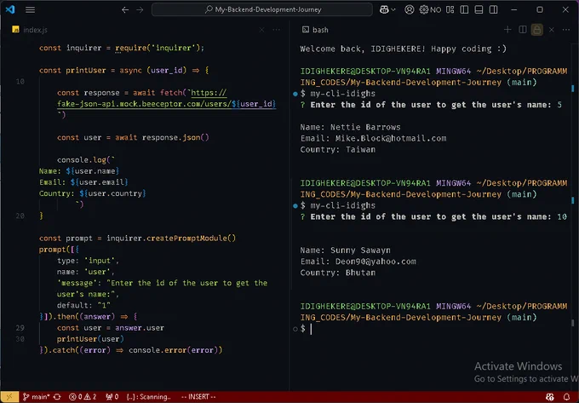Open the notifications bell
The height and width of the screenshot is (403, 579).
pos(566,397)
